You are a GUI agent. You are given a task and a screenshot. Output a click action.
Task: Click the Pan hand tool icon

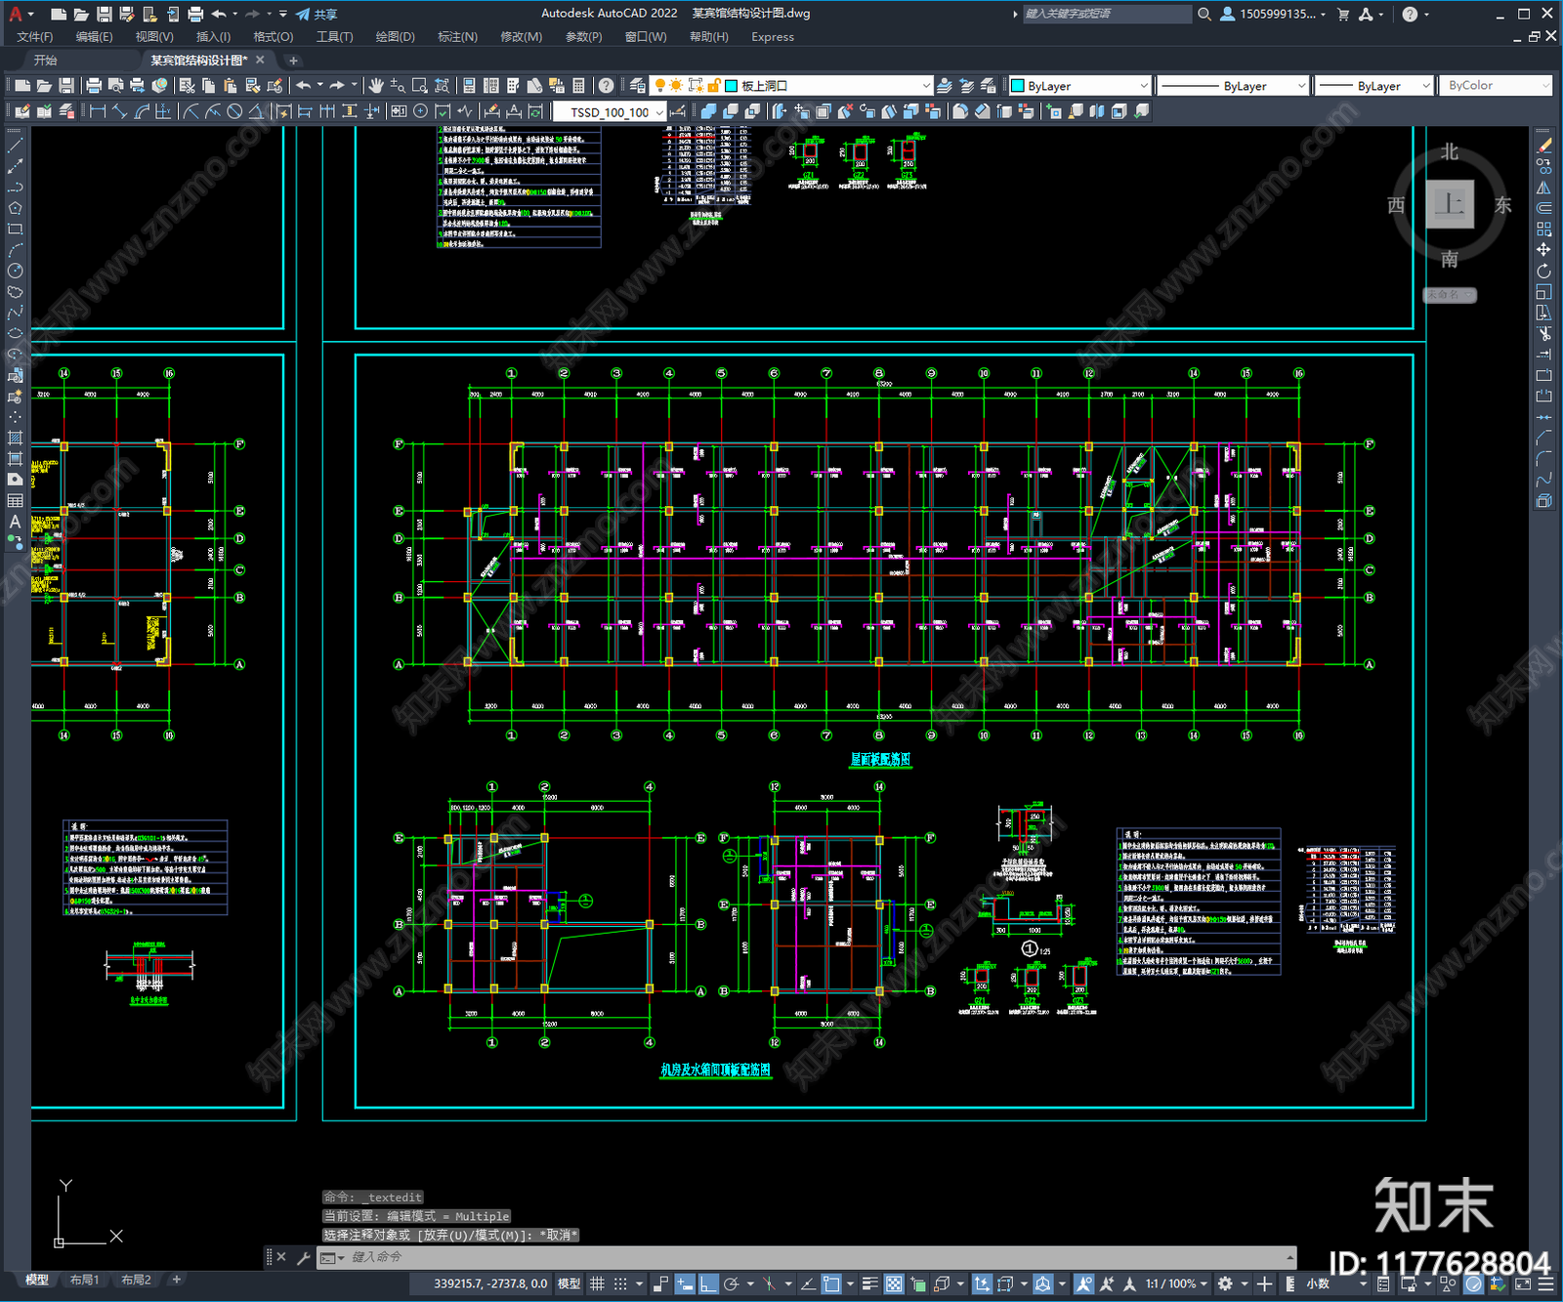(376, 86)
